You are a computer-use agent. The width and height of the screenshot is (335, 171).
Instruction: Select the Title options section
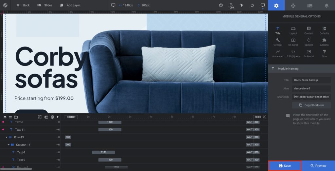(278, 30)
